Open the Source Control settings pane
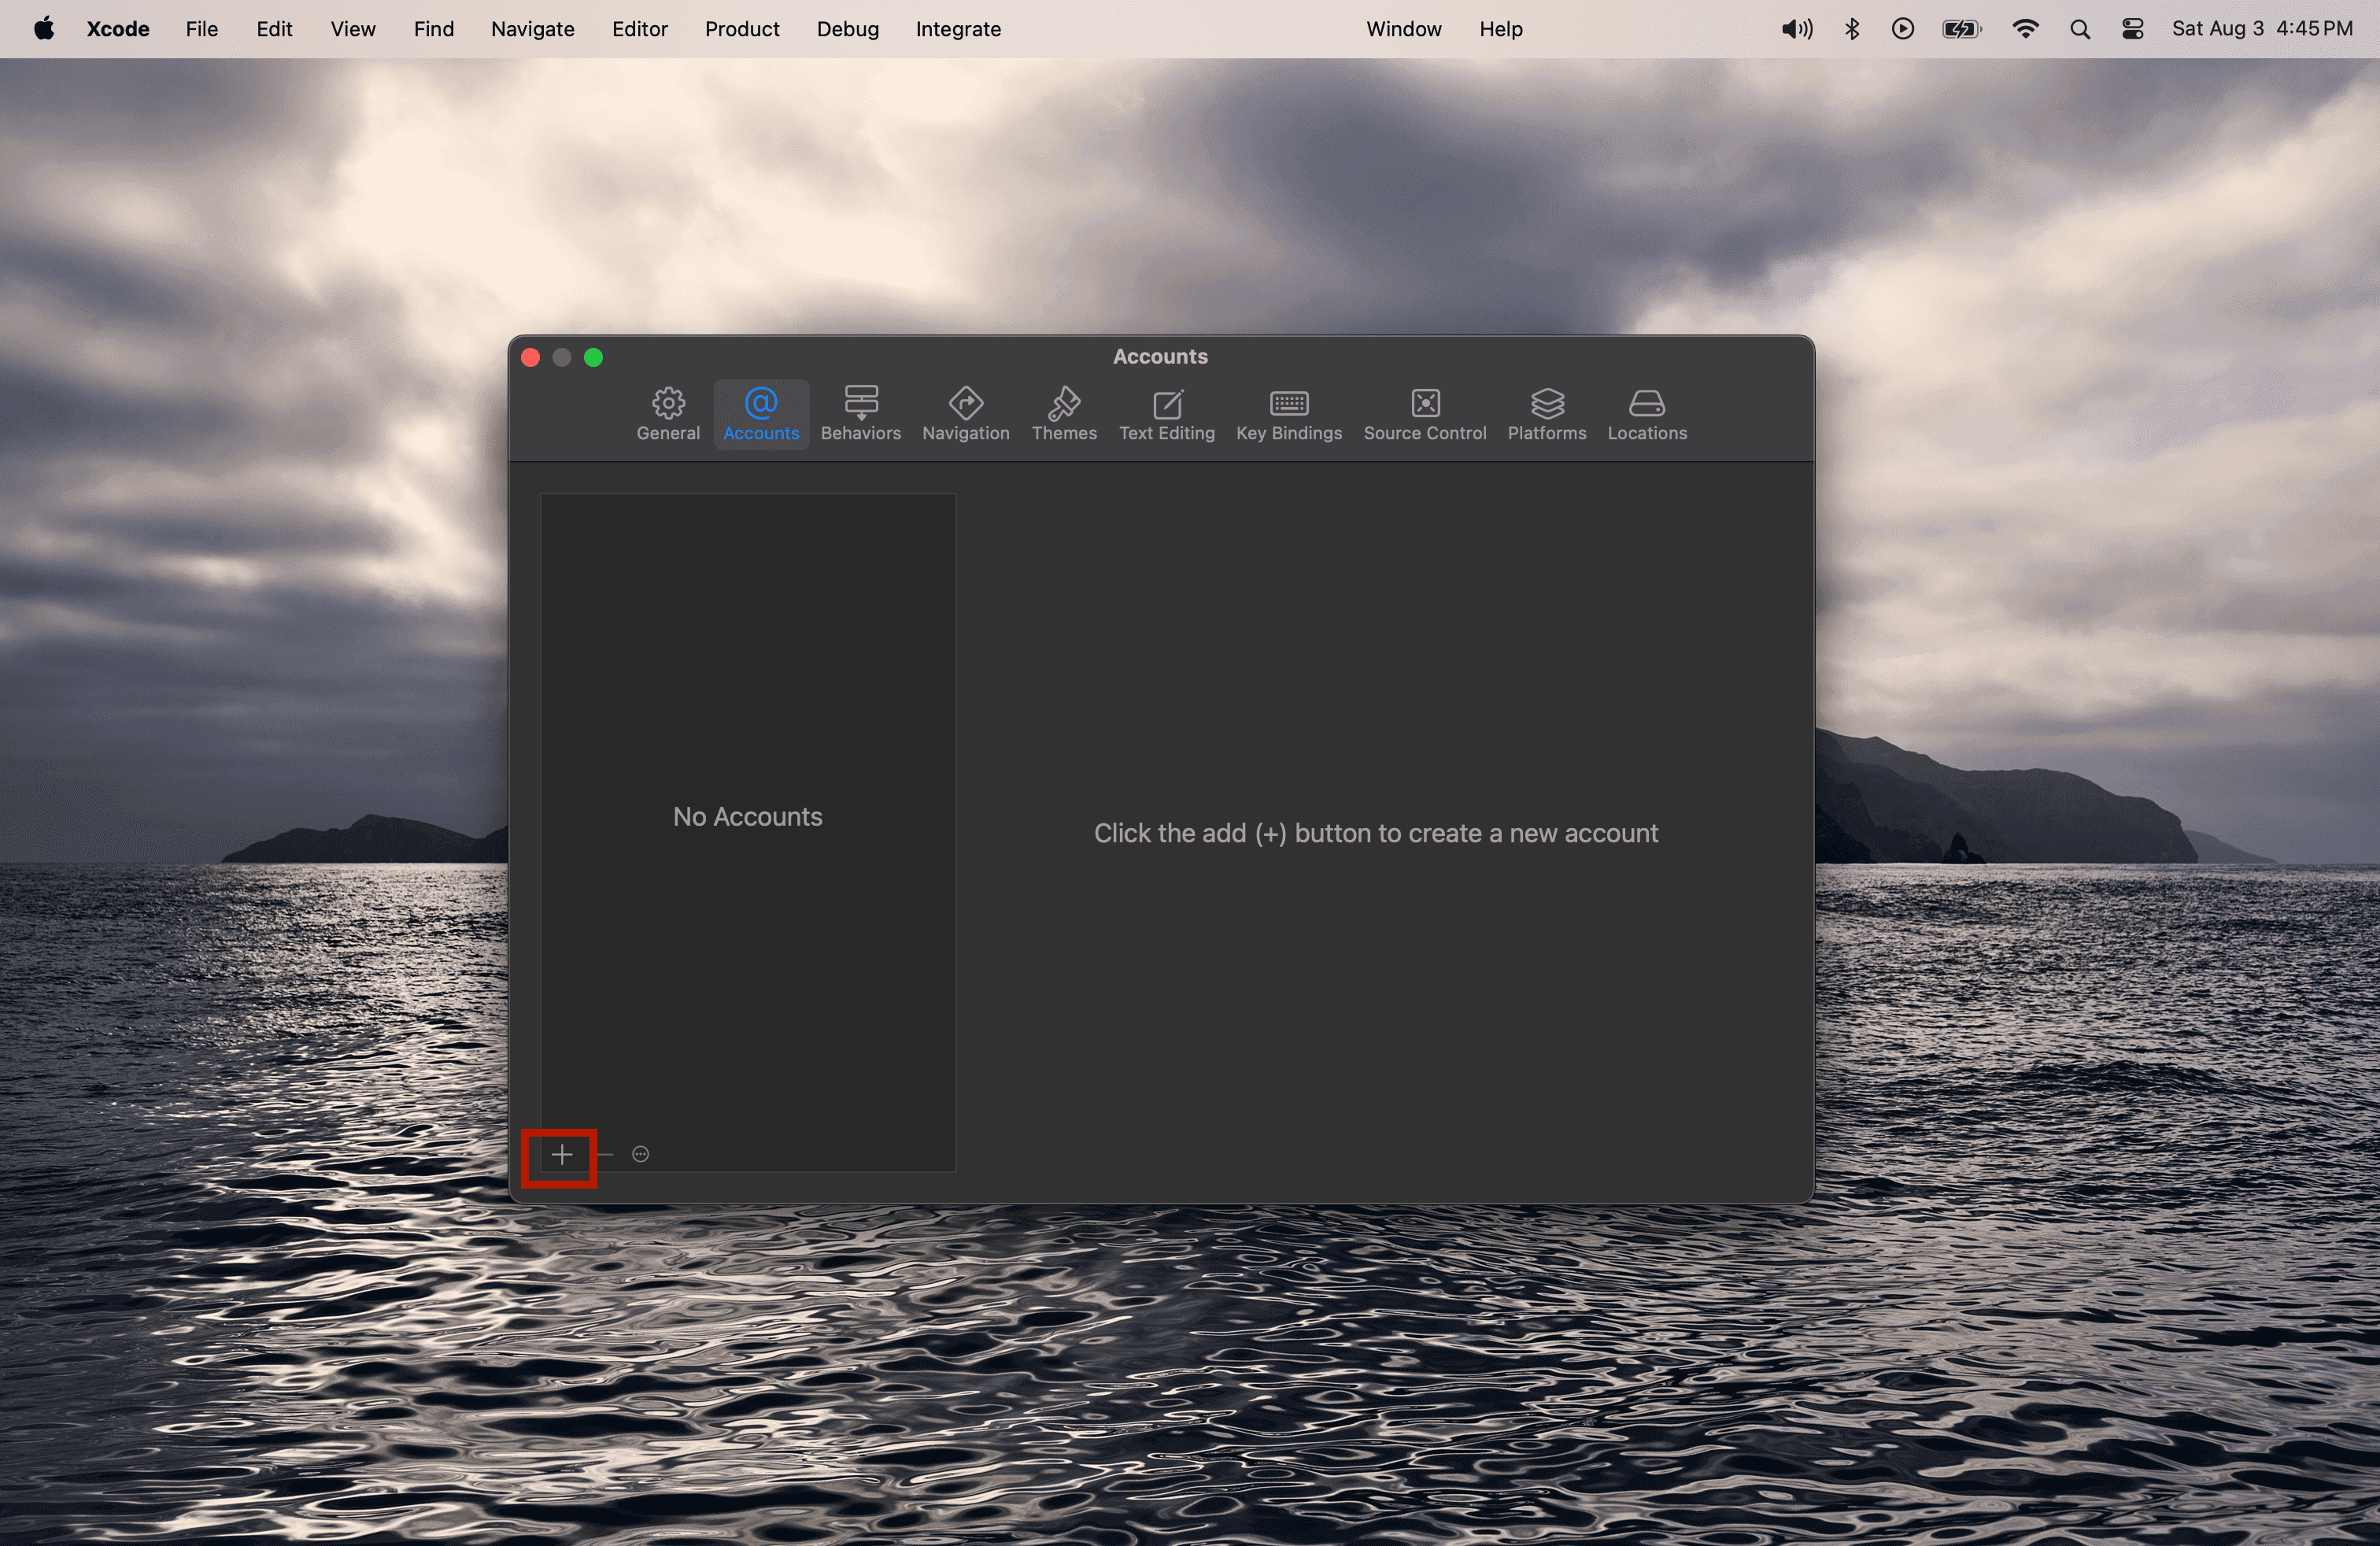This screenshot has width=2380, height=1546. coord(1424,413)
